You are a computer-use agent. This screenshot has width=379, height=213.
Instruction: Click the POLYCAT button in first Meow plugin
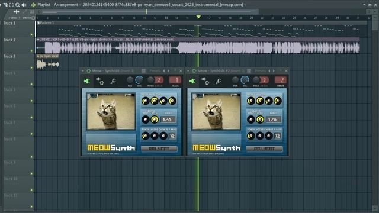159,149
